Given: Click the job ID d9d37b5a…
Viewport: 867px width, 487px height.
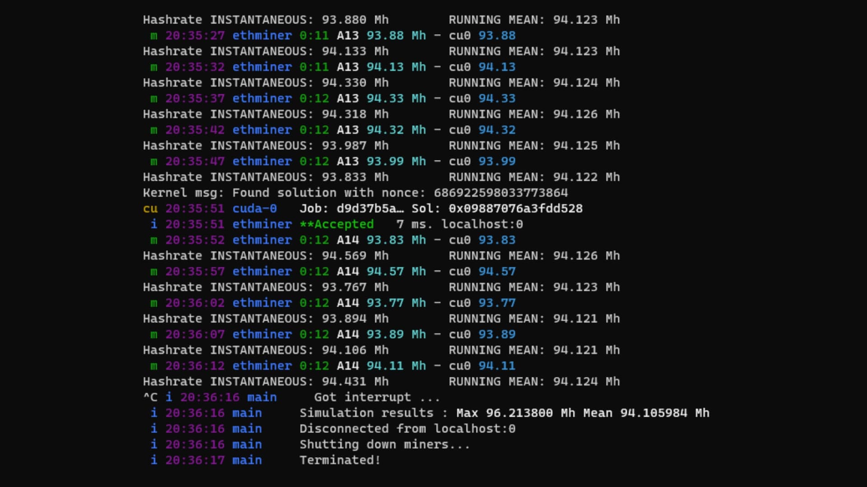Looking at the screenshot, I should click(370, 209).
